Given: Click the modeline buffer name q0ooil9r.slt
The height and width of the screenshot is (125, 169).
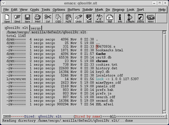Looking at the screenshot, I should 50,116.
